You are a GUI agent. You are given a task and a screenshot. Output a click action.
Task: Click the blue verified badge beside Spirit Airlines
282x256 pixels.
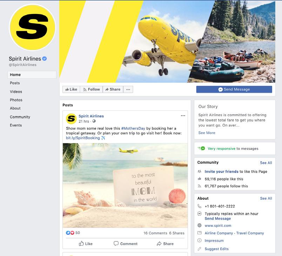coord(45,59)
